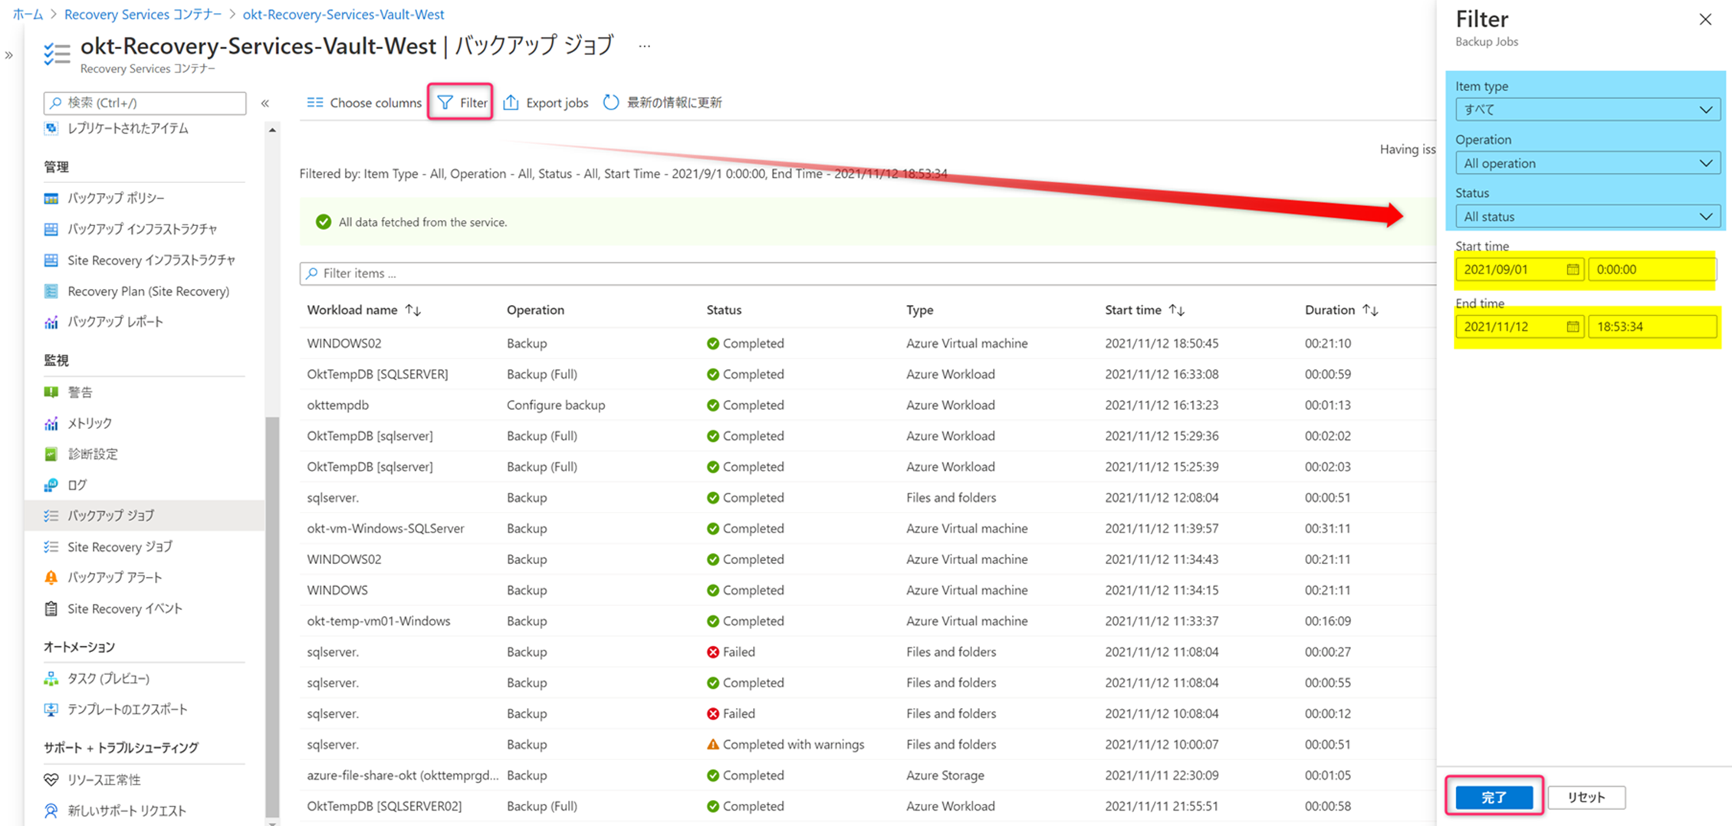Screen dimensions: 1732x826
Task: Click the Start time field 0:00:00
Action: tap(1651, 270)
